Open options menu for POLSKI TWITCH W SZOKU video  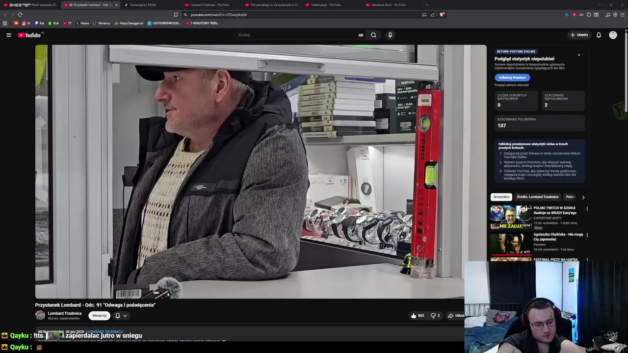tap(587, 209)
